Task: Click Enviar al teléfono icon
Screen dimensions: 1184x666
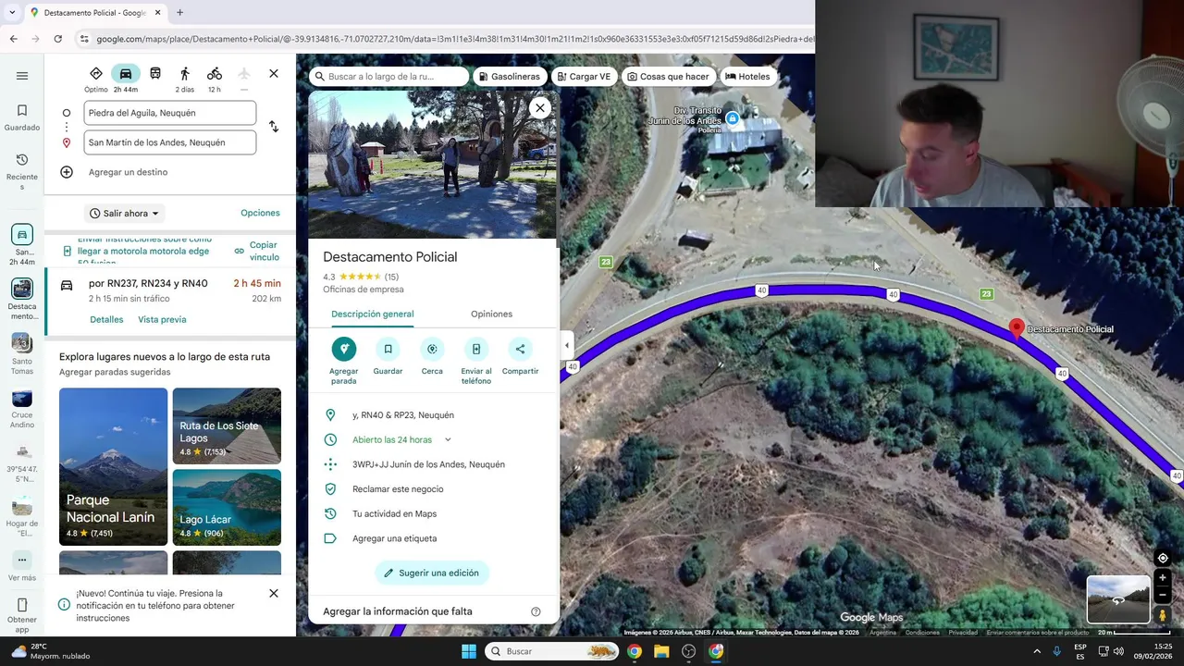Action: pos(476,349)
